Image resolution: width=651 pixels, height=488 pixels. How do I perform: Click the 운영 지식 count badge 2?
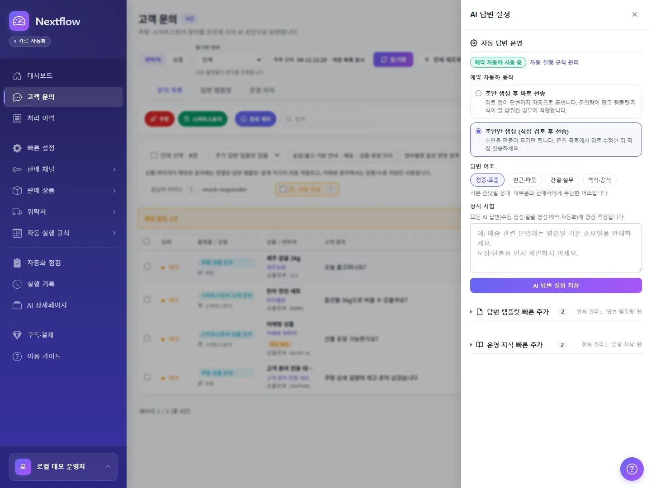point(562,345)
